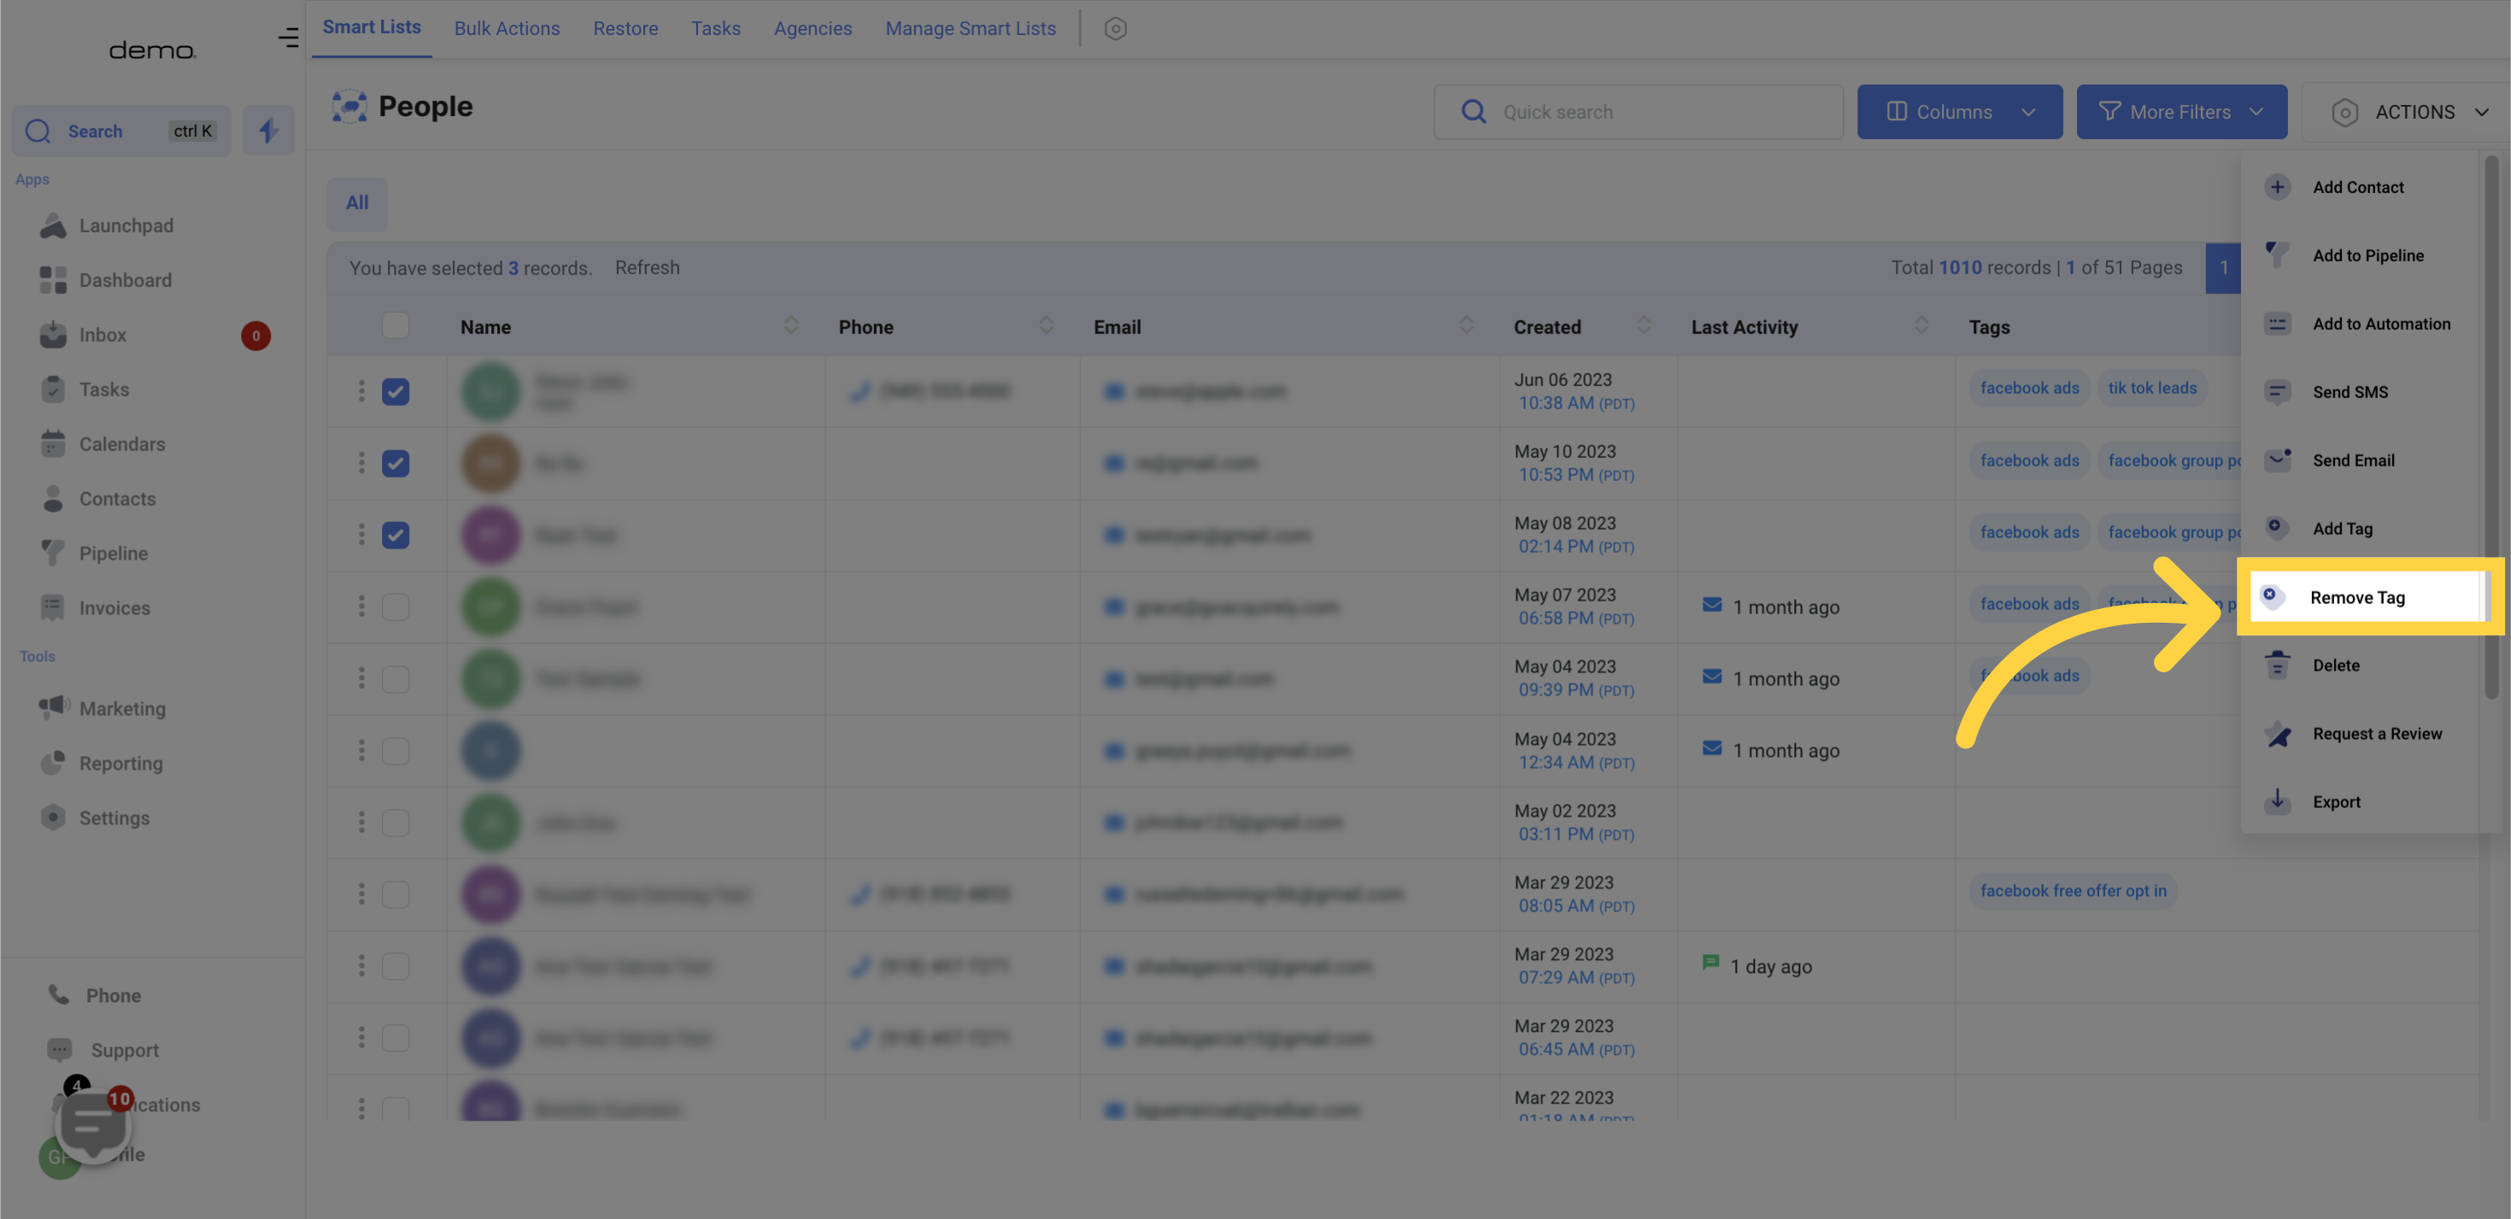This screenshot has height=1219, width=2511.
Task: Open row menu dots for Jun 06 2023 contact
Action: [x=361, y=390]
